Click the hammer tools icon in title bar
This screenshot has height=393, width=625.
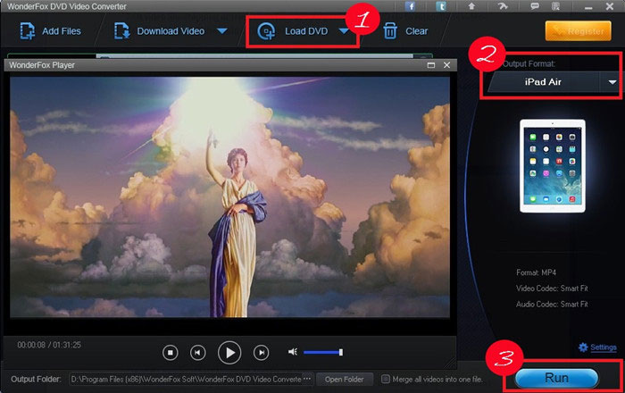503,6
